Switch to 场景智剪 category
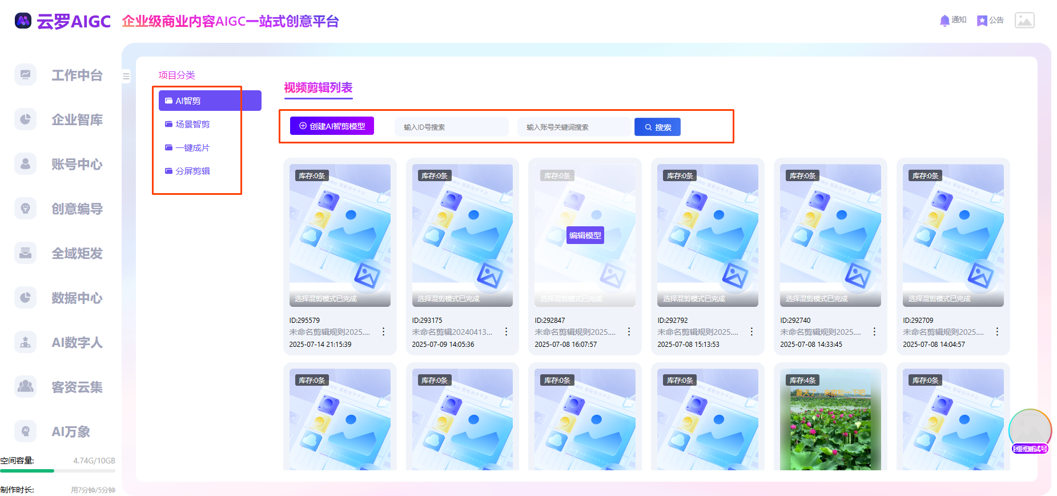The width and height of the screenshot is (1057, 496). (192, 124)
